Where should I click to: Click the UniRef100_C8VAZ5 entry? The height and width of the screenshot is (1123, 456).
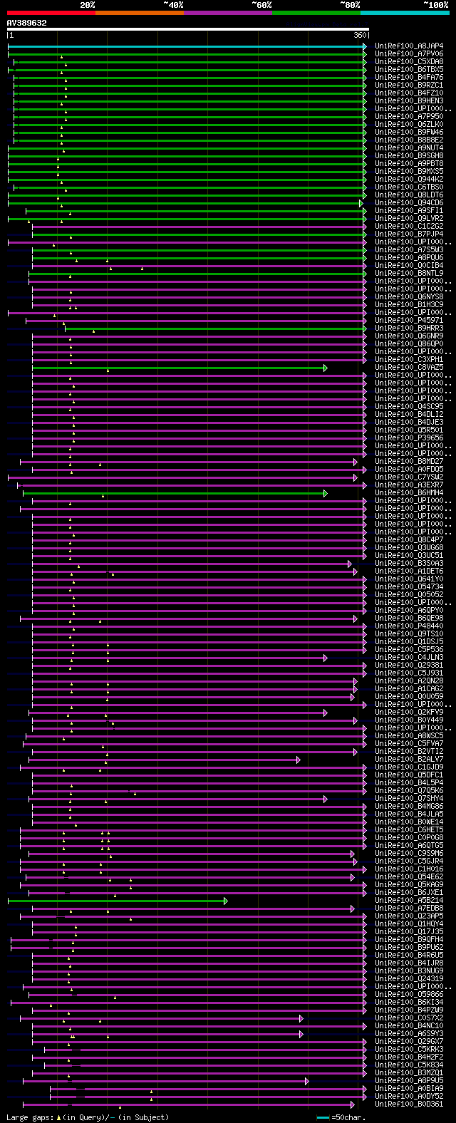[x=409, y=368]
